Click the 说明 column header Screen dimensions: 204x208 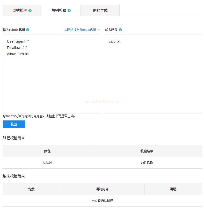click(173, 189)
